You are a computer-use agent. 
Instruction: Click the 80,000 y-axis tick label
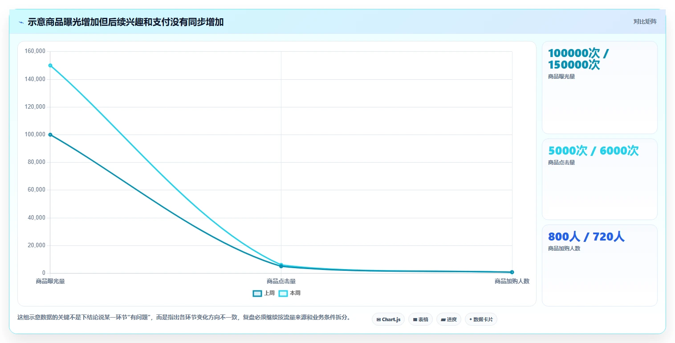[37, 162]
